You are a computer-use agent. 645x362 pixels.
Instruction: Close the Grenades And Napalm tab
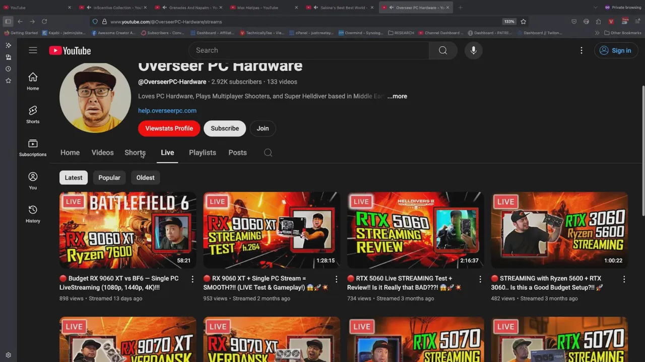(221, 8)
